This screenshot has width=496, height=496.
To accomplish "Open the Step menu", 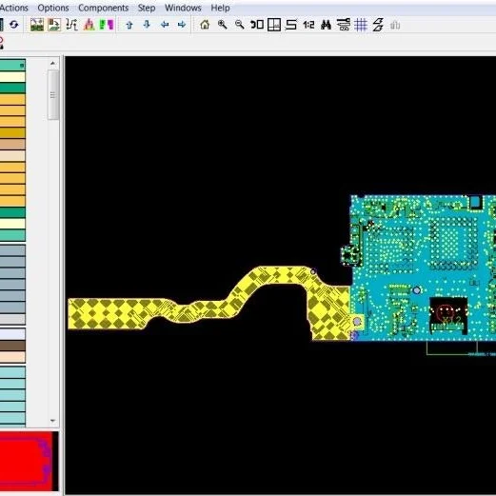I will (147, 8).
